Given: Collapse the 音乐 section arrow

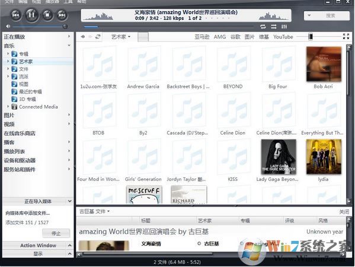Looking at the screenshot, I should [69, 45].
